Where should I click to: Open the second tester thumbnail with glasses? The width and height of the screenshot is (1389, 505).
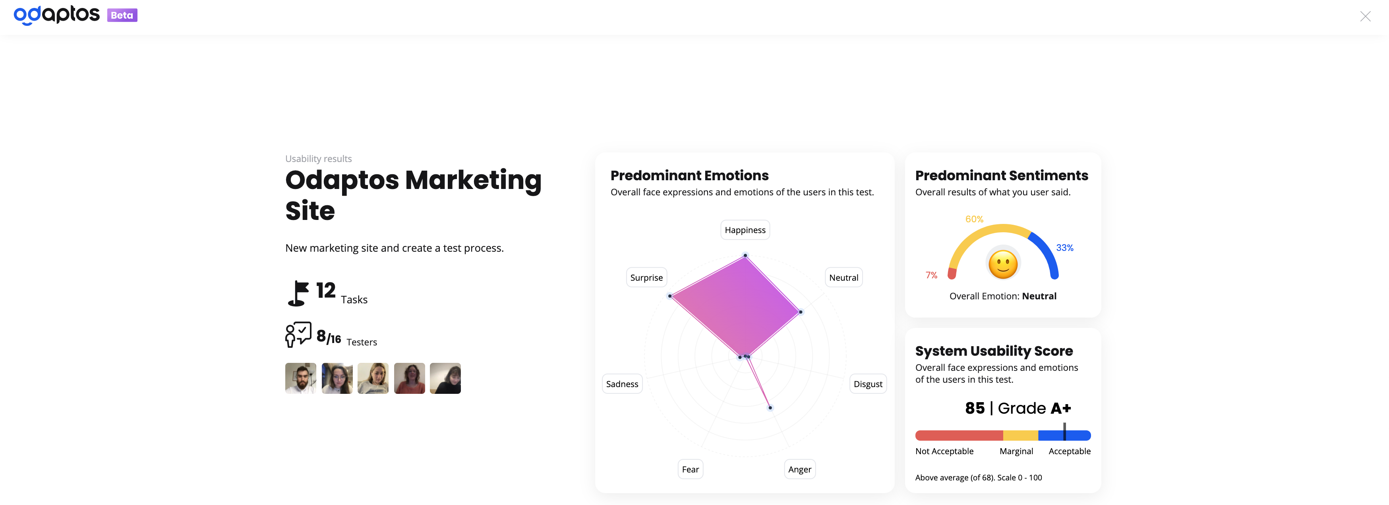pos(337,378)
